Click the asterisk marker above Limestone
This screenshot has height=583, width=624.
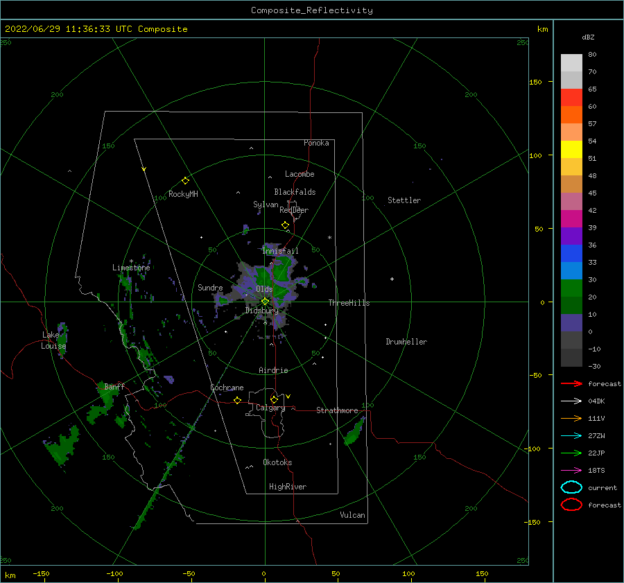131,261
